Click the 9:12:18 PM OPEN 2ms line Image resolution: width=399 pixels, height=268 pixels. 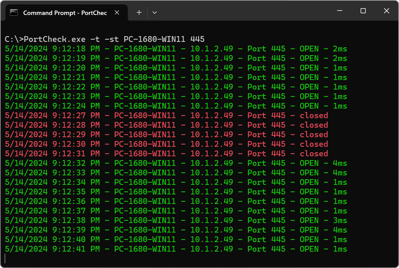176,49
